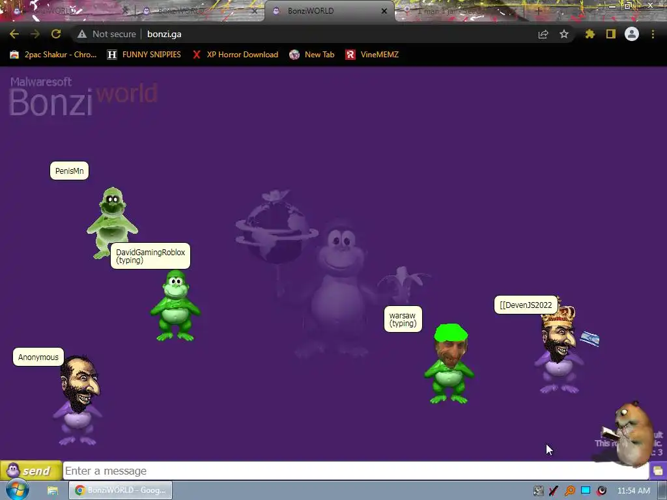The width and height of the screenshot is (667, 500).
Task: Click the first gray system tray icon
Action: click(x=538, y=491)
